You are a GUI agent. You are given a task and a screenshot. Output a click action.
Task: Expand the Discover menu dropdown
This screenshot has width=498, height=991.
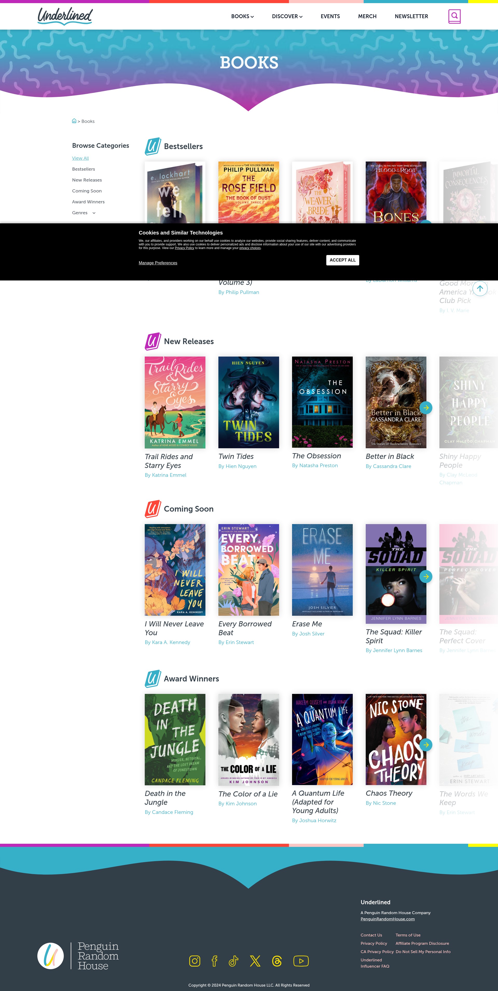pyautogui.click(x=287, y=17)
